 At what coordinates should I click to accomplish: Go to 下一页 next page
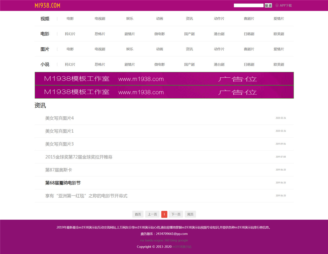coord(176,214)
